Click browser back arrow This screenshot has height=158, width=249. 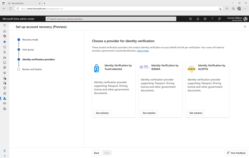[x=4, y=8]
